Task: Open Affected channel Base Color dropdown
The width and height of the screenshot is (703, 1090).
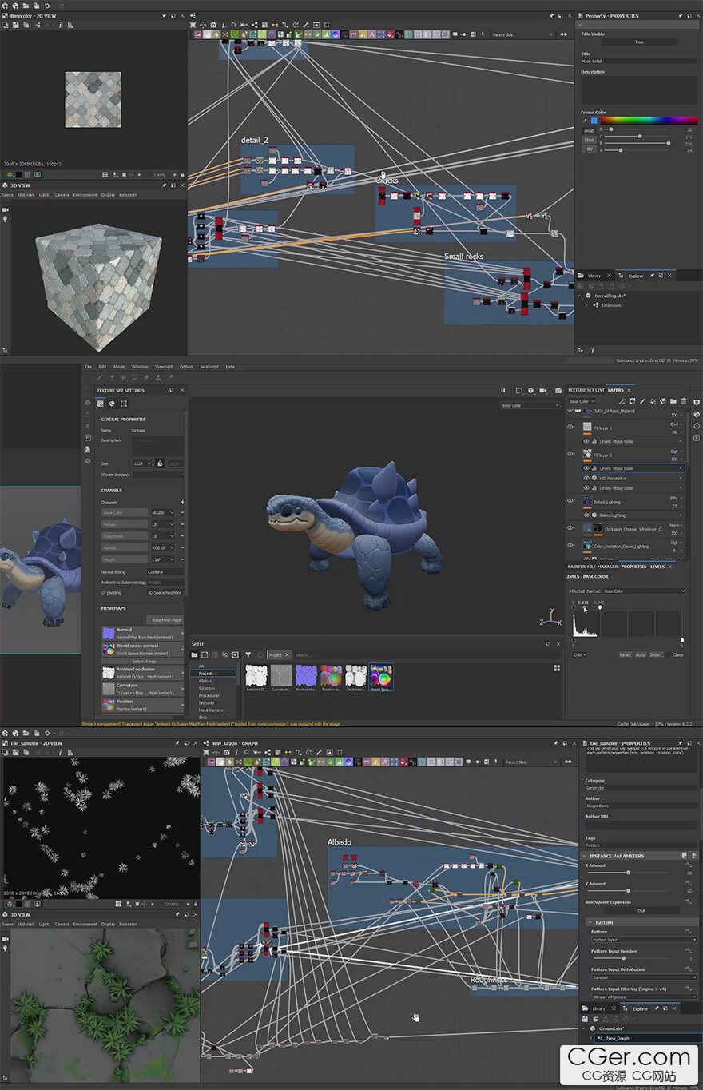Action: pos(644,591)
